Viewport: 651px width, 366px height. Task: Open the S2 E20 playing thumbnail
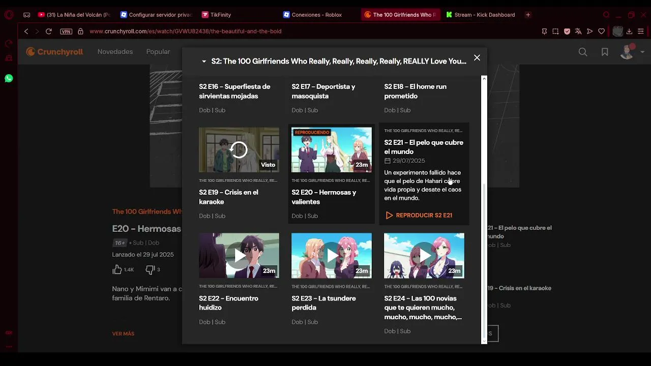coord(332,150)
